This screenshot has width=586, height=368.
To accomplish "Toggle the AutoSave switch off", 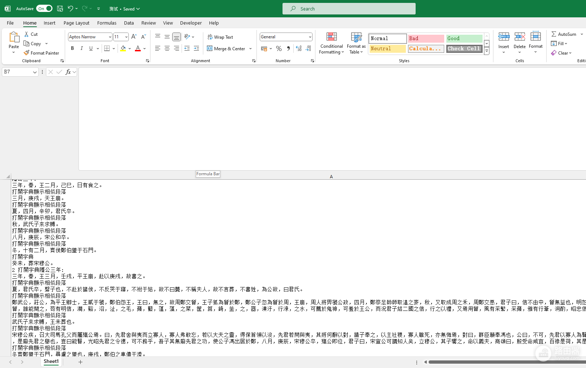I will 44,8.
